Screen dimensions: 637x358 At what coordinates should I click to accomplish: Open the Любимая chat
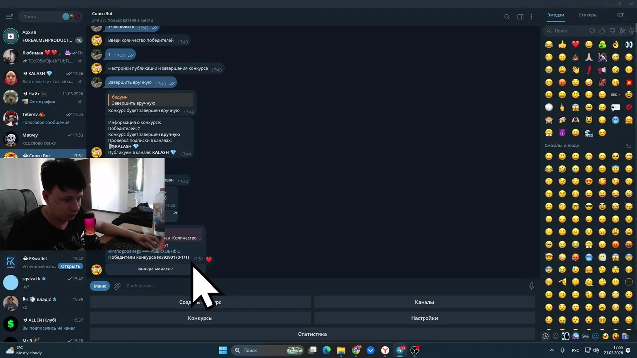click(x=43, y=57)
